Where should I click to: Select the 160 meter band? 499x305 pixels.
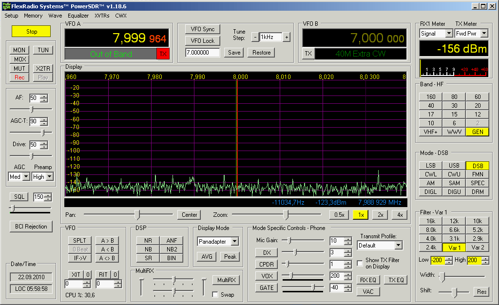click(431, 97)
